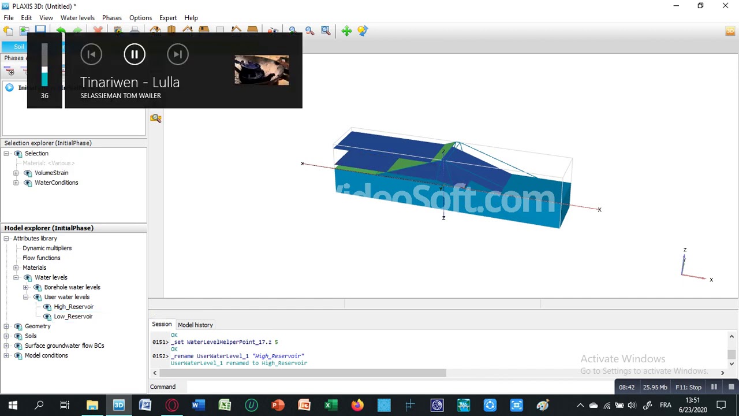Viewport: 739px width, 416px height.
Task: Toggle visibility eye of Water levels
Action: coord(27,278)
